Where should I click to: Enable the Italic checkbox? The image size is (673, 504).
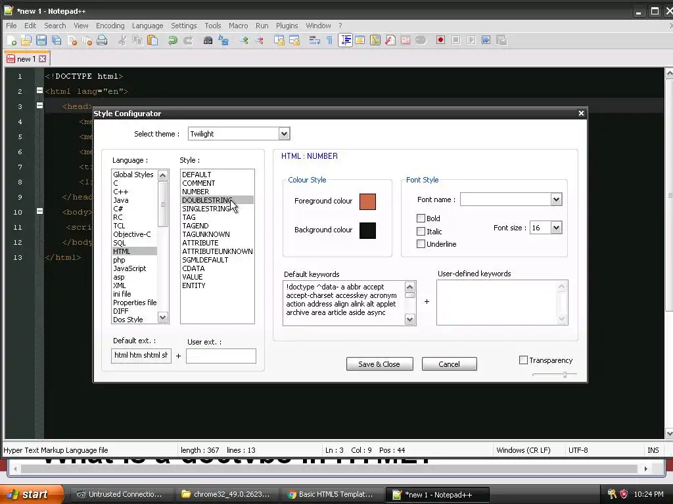point(421,232)
